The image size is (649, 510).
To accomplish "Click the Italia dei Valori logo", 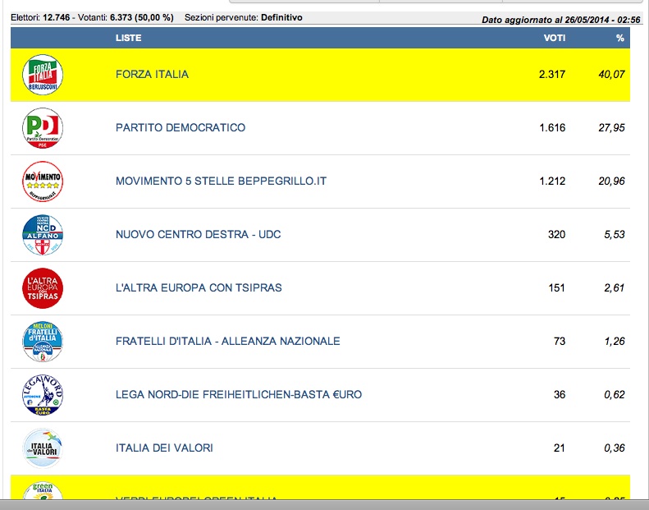I will pyautogui.click(x=43, y=448).
